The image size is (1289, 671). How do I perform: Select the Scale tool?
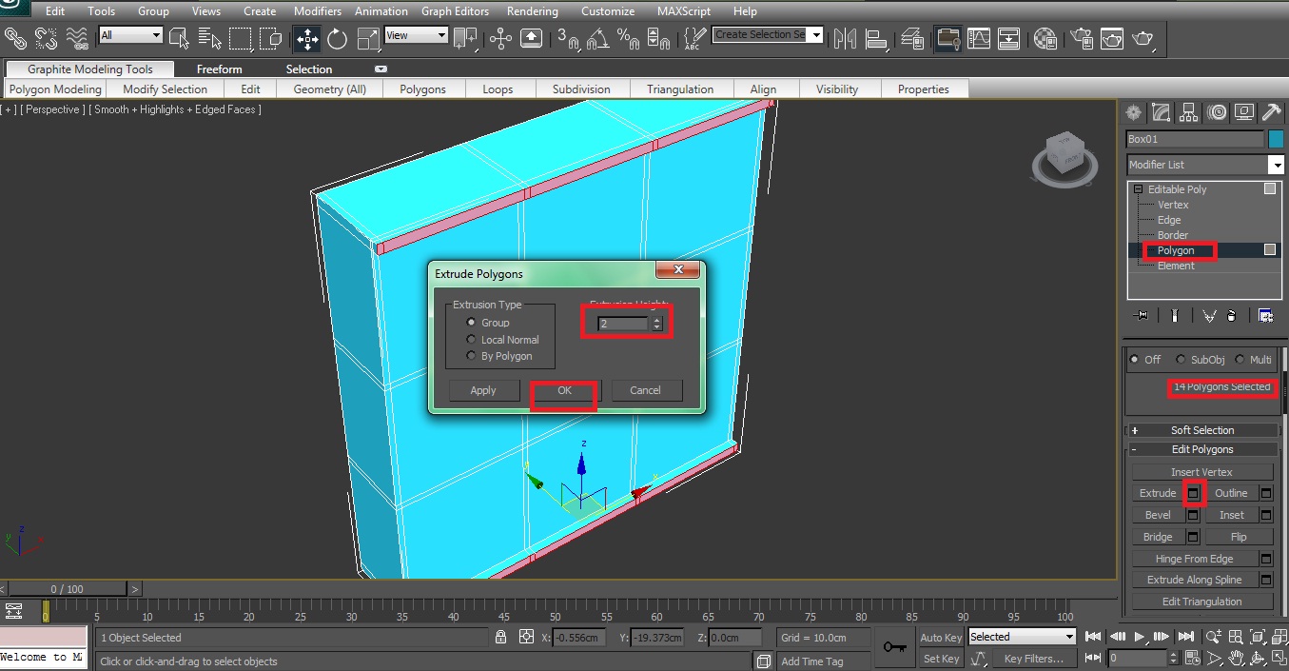point(366,39)
